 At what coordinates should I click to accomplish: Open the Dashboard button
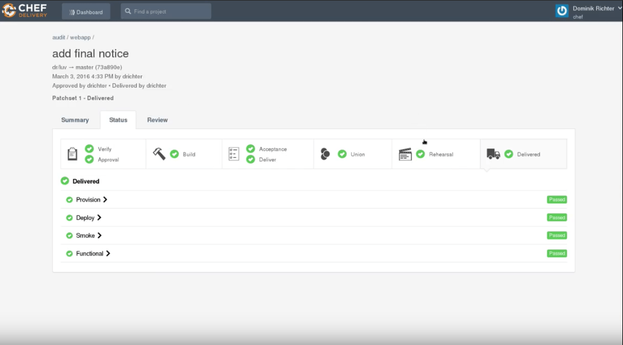[x=86, y=12]
